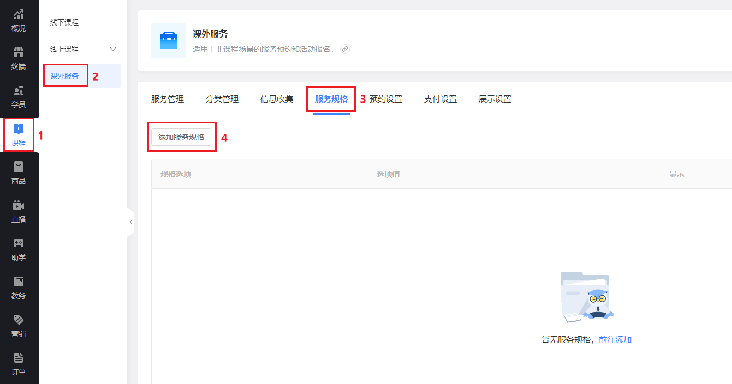Viewport: 732px width, 384px height.
Task: Switch to the 信息收集 tab
Action: (277, 99)
